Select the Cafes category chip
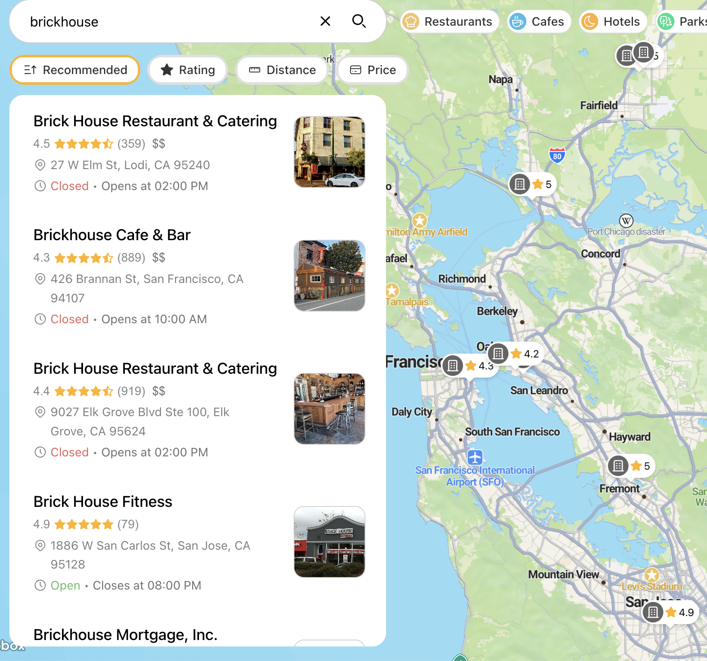 coord(539,21)
